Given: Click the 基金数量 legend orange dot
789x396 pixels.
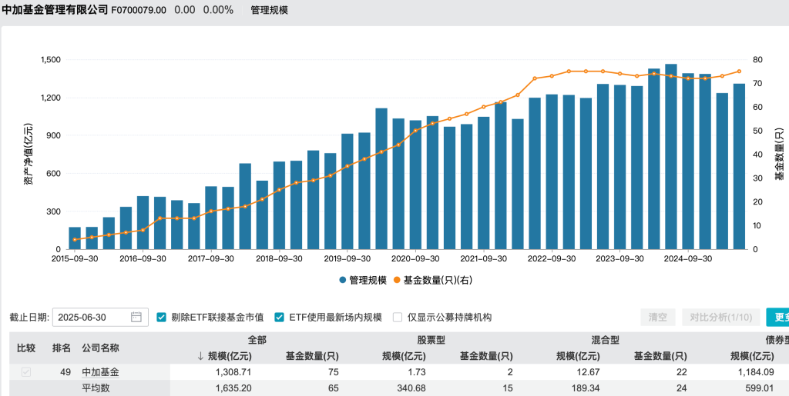Looking at the screenshot, I should tap(398, 281).
